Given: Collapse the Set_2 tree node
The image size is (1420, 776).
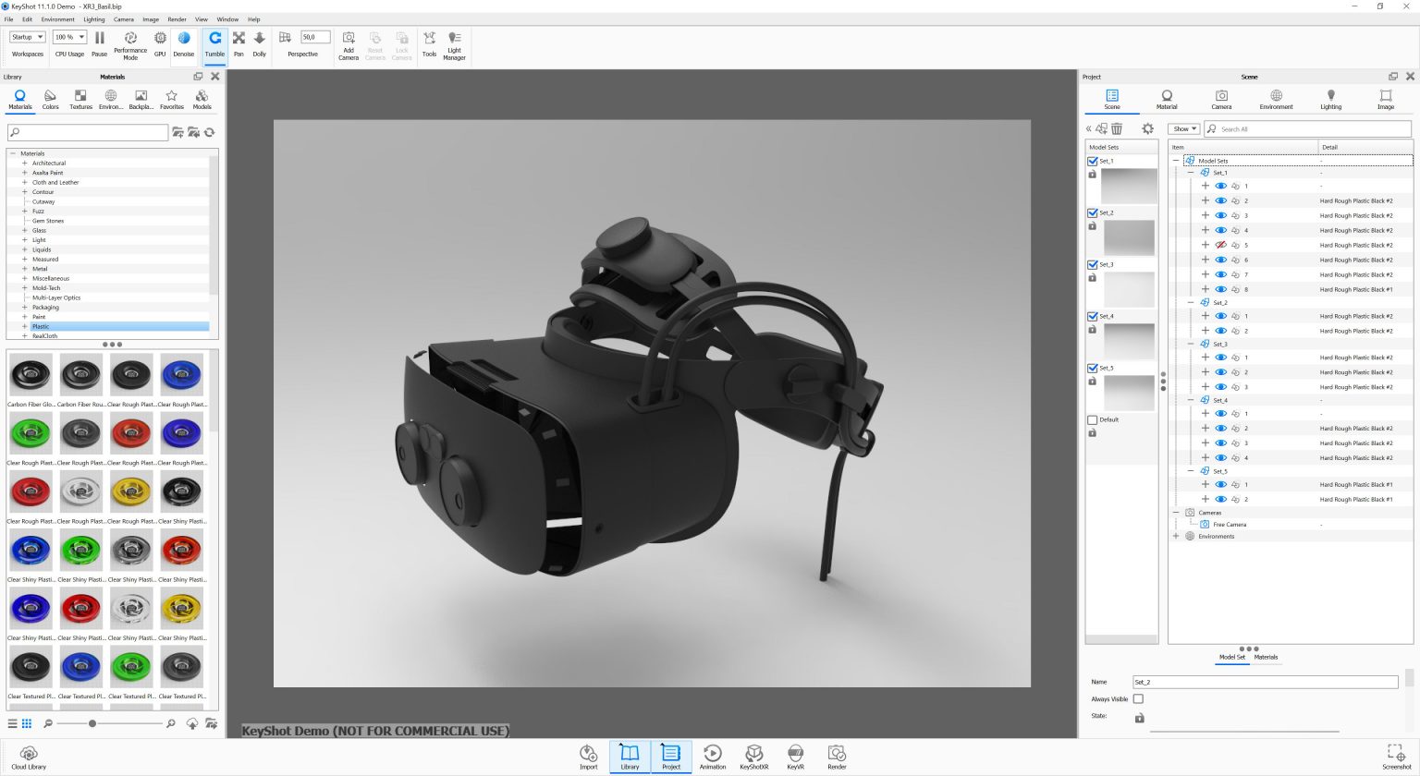Looking at the screenshot, I should pos(1191,302).
